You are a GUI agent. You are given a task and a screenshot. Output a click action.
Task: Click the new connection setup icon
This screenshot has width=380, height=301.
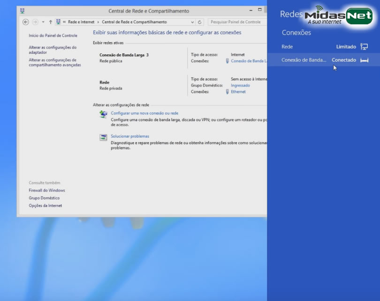click(x=103, y=114)
